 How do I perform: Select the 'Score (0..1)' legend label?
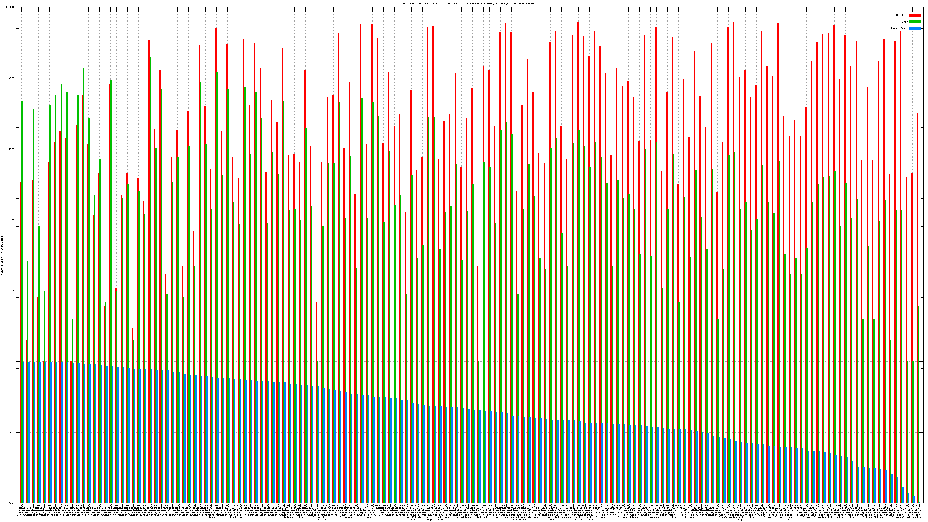tap(899, 28)
